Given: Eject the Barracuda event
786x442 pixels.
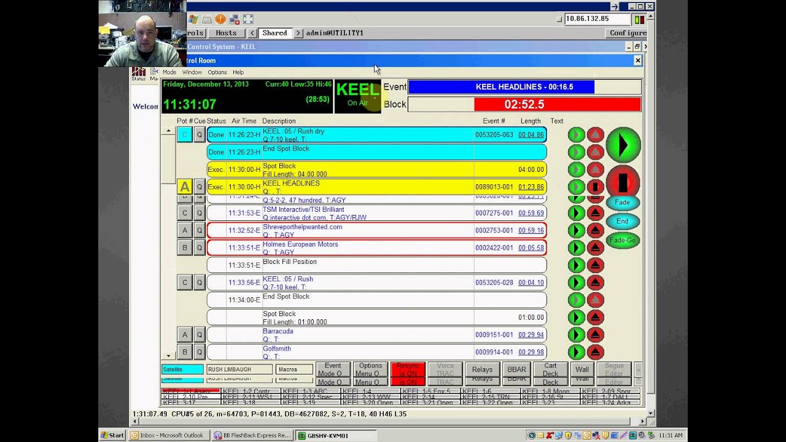Looking at the screenshot, I should click(595, 335).
